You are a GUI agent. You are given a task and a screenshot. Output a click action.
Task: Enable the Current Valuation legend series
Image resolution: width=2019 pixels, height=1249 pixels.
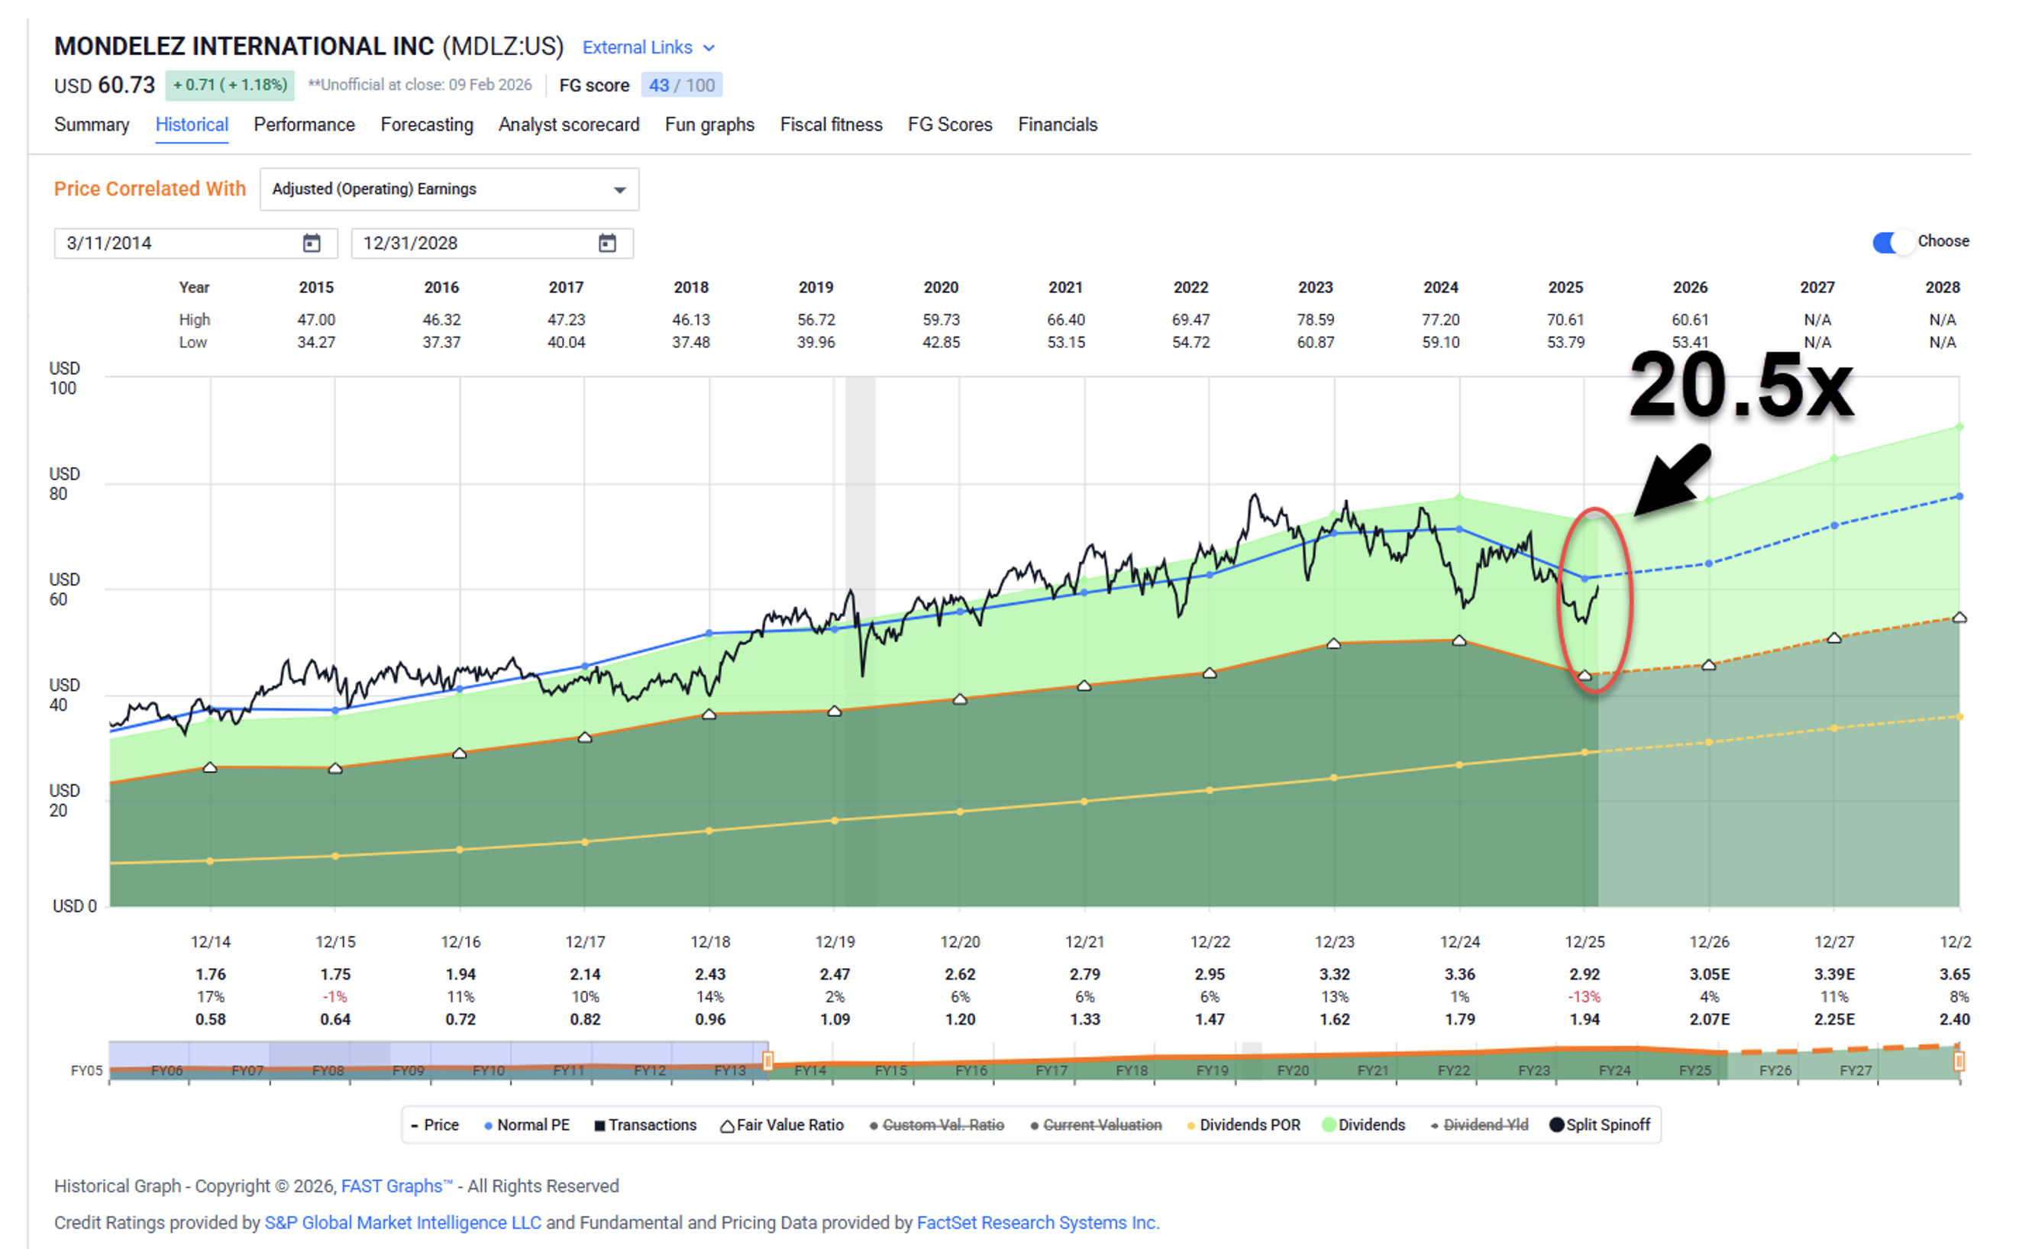[x=1101, y=1125]
